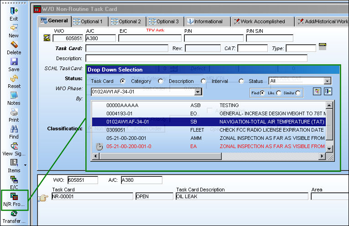
Task: Select row 00000AAAAA TESTING
Action: pos(209,105)
